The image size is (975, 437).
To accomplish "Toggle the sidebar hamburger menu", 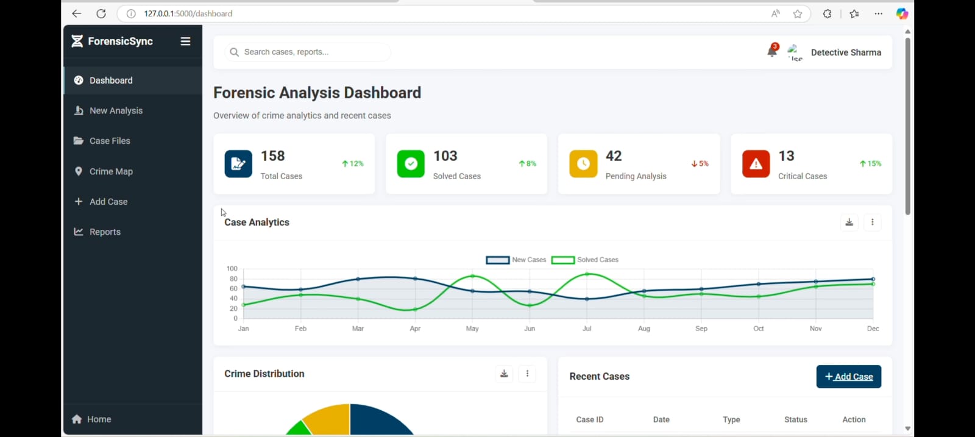I will (x=185, y=41).
